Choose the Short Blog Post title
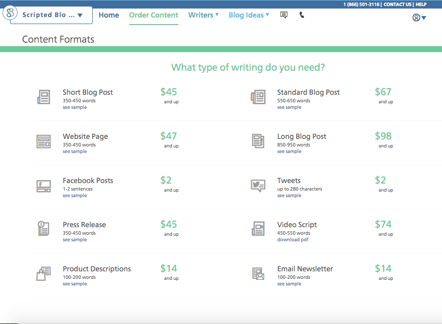 88,92
